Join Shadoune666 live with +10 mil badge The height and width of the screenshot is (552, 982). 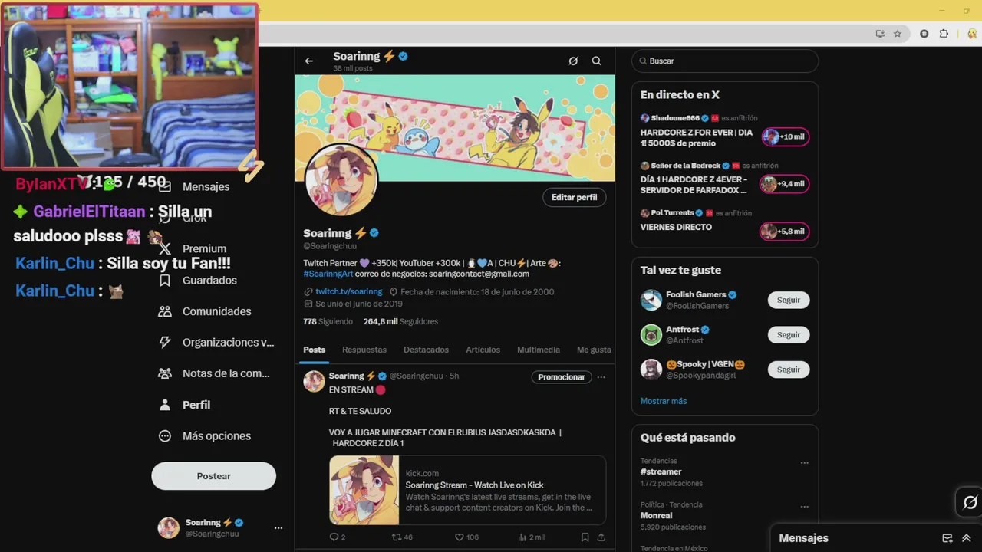(x=785, y=137)
